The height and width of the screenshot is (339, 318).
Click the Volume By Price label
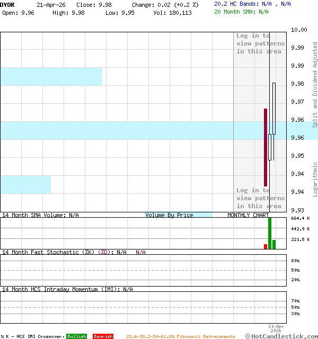(x=169, y=215)
